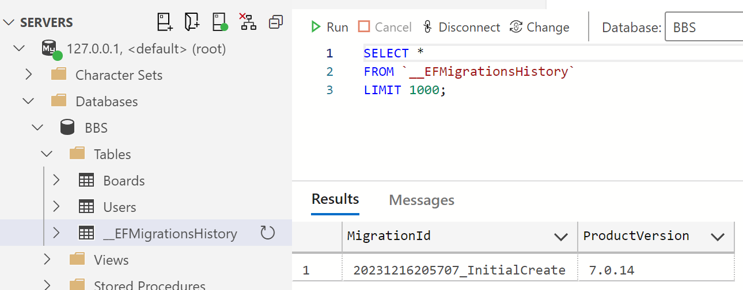Click the BBS database cylinder icon
The width and height of the screenshot is (743, 290).
(x=68, y=127)
